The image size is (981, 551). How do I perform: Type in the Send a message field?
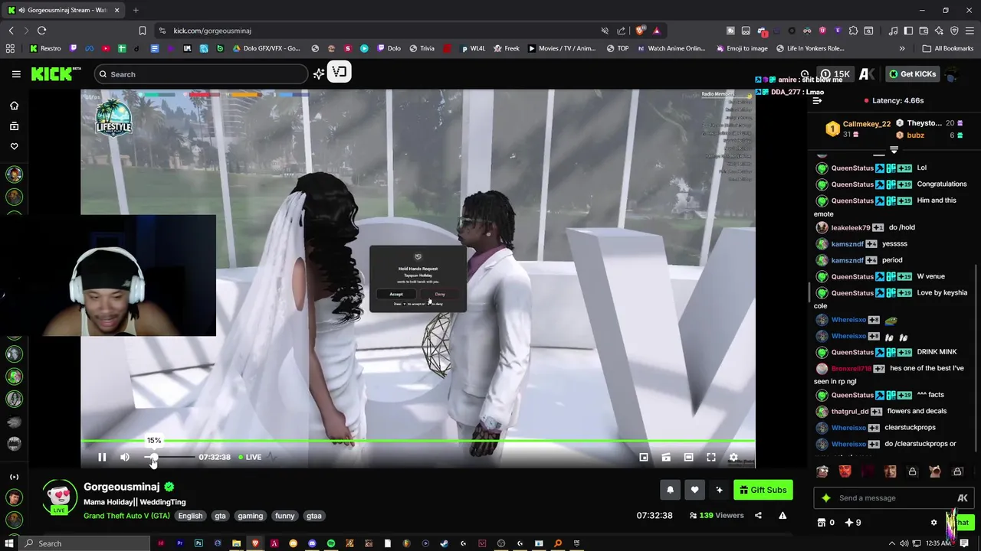[x=894, y=498]
